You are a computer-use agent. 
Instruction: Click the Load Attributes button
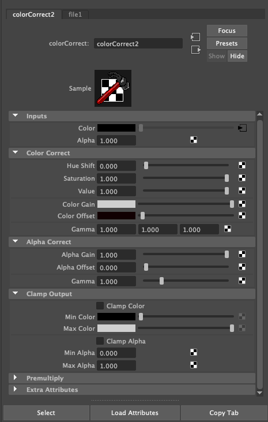tap(135, 413)
